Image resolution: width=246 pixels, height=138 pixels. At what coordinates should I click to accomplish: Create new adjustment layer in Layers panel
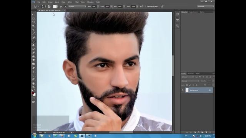click(198, 132)
